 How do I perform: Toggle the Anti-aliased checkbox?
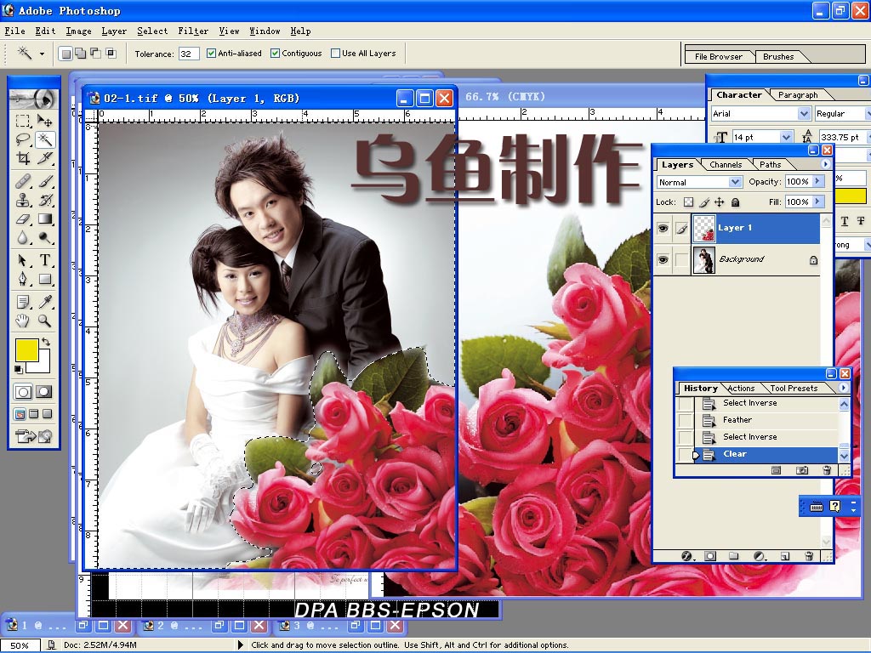[x=211, y=54]
